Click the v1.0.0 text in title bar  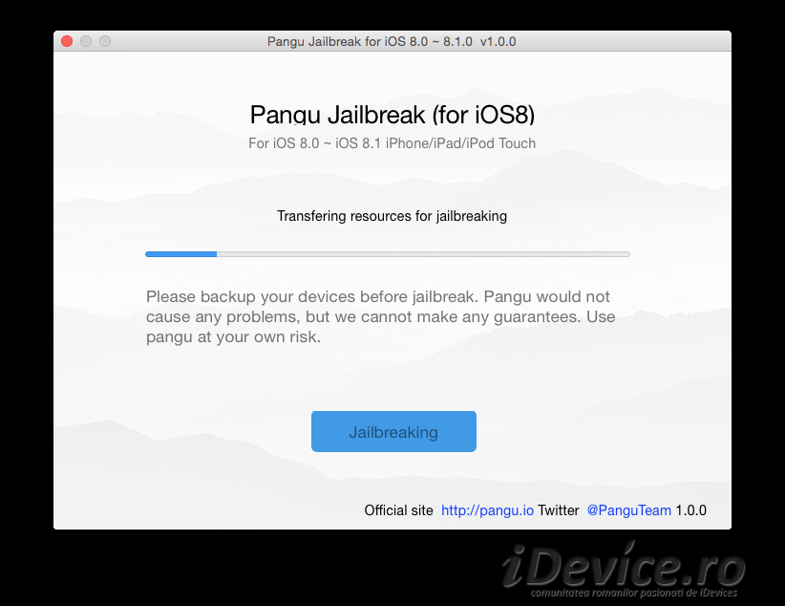499,42
